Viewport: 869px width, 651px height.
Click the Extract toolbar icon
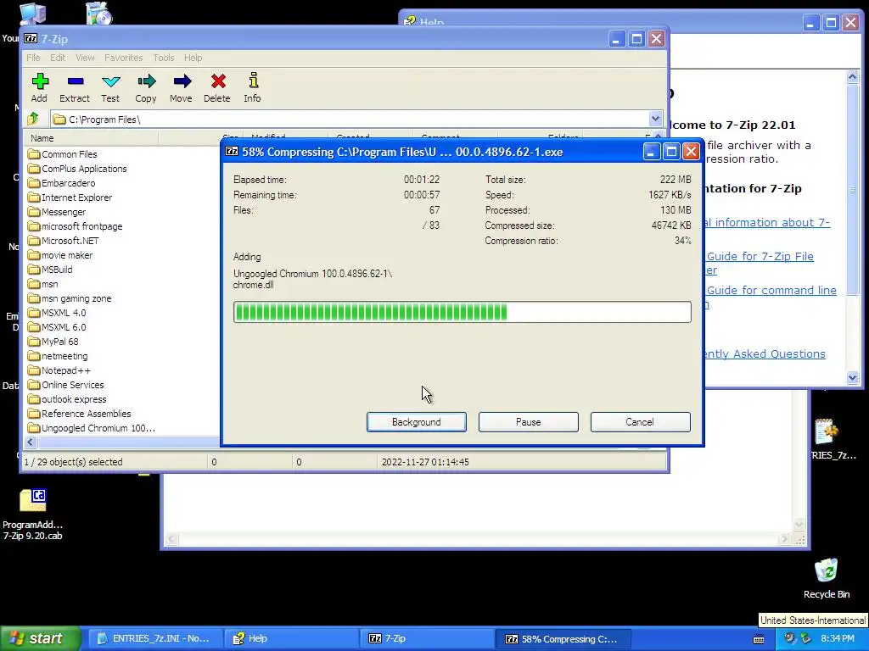[x=75, y=87]
